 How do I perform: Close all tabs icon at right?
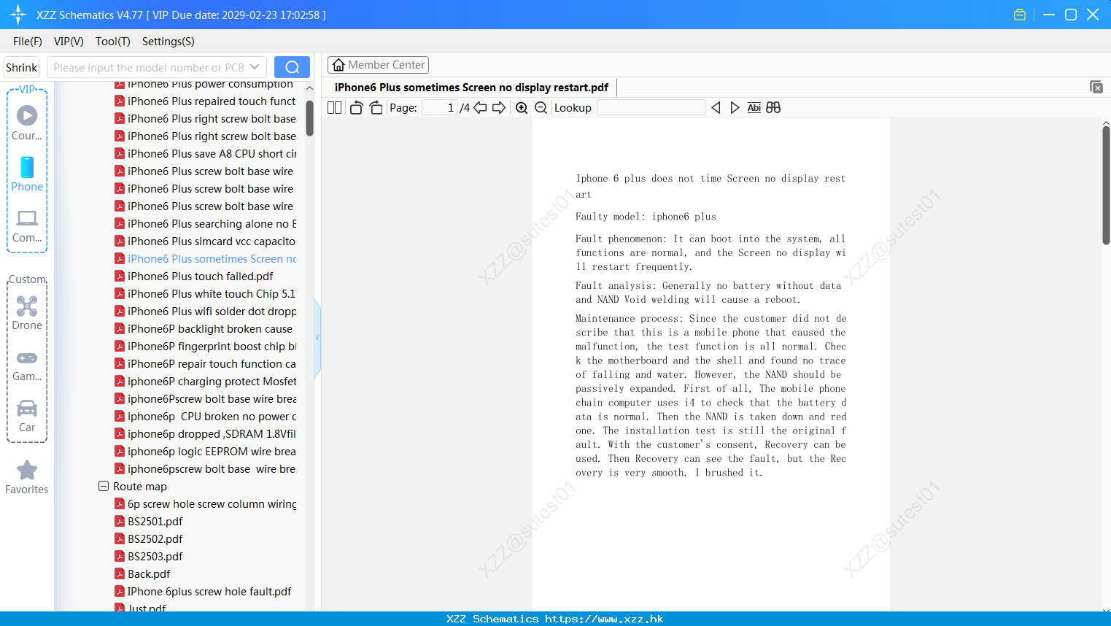coord(1096,87)
